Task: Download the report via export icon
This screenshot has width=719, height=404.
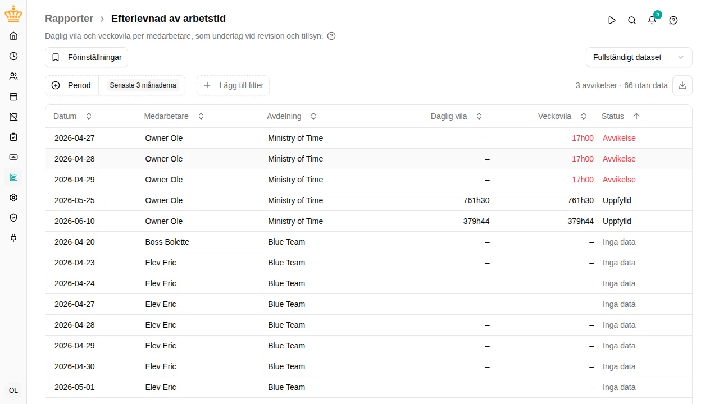Action: 682,85
